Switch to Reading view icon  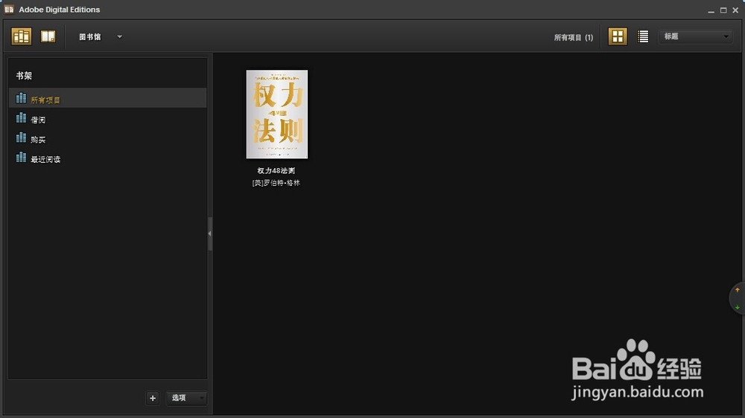(48, 36)
